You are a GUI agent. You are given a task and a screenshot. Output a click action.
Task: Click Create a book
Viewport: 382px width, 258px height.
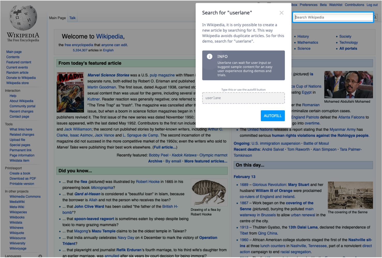pos(20,173)
